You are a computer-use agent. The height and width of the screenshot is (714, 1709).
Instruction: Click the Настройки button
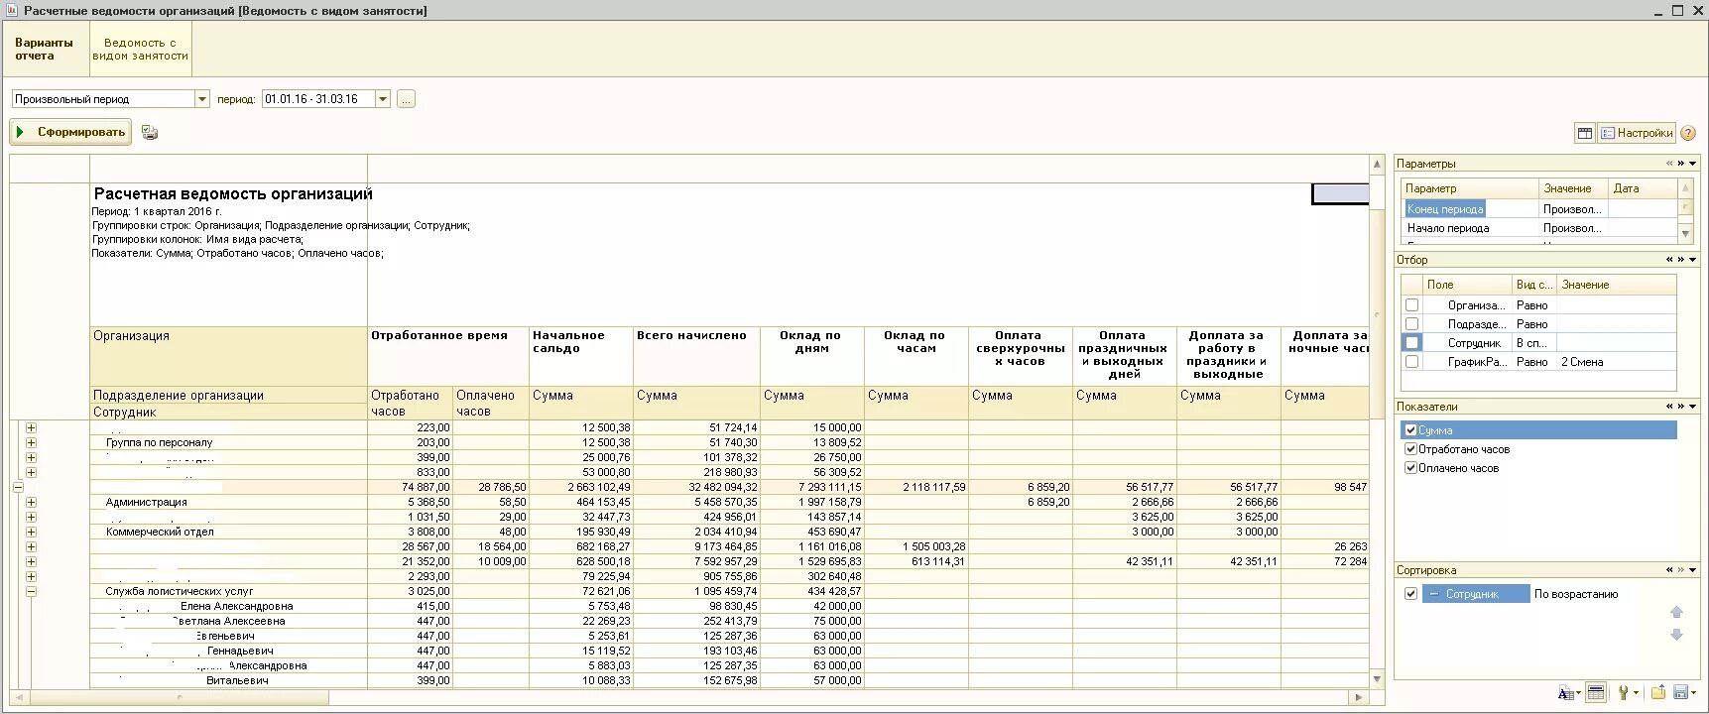[x=1636, y=133]
